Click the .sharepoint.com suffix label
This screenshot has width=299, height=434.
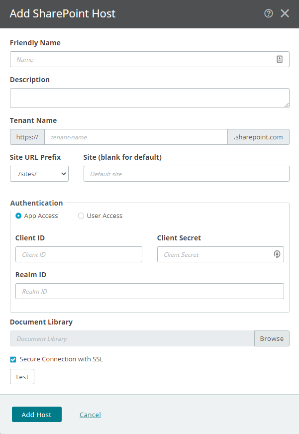click(x=258, y=137)
